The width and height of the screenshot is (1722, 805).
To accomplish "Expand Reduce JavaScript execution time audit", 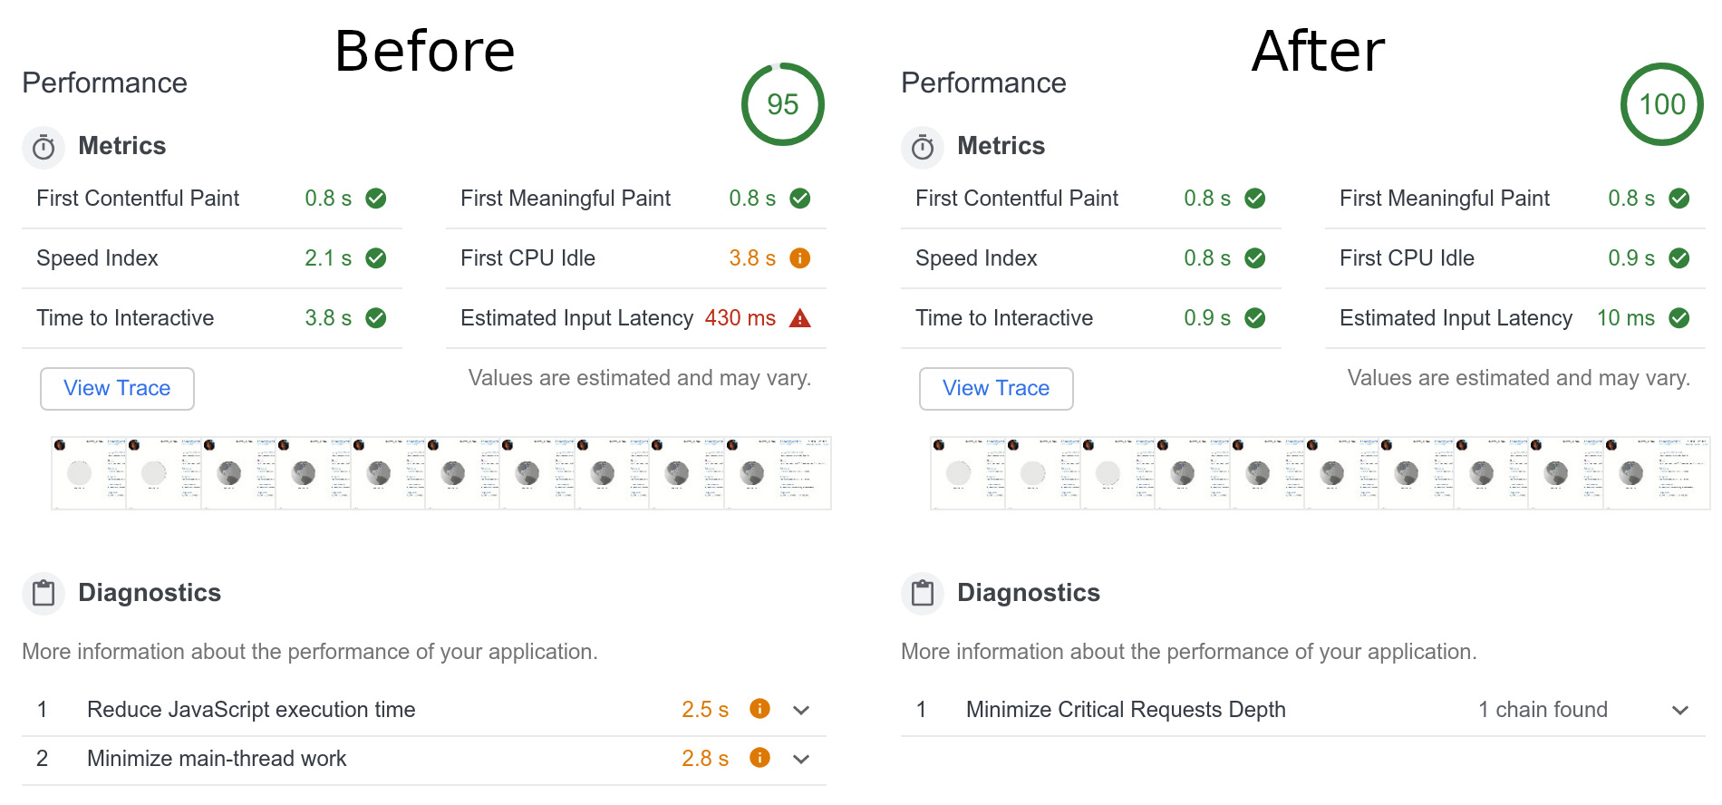I will click(801, 710).
